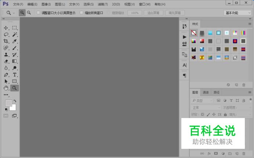Select the Pen tool
Image resolution: width=254 pixels, height=158 pixels.
(x=6, y=74)
